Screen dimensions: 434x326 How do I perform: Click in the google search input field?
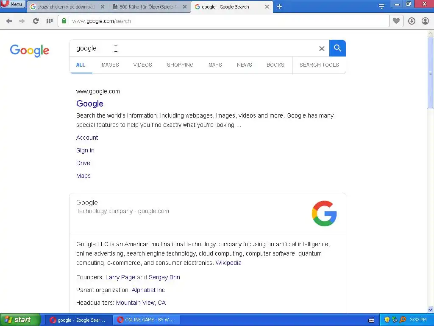click(x=194, y=48)
